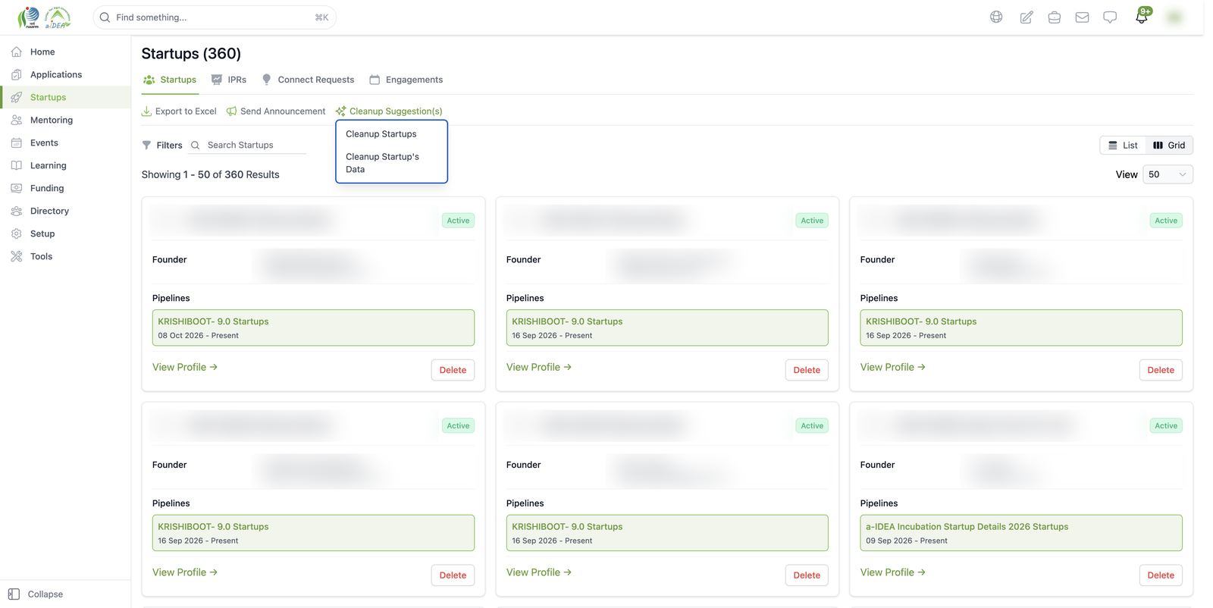Viewport: 1213px width, 608px height.
Task: Delete the a-IDEA Incubation startup card
Action: (1161, 575)
